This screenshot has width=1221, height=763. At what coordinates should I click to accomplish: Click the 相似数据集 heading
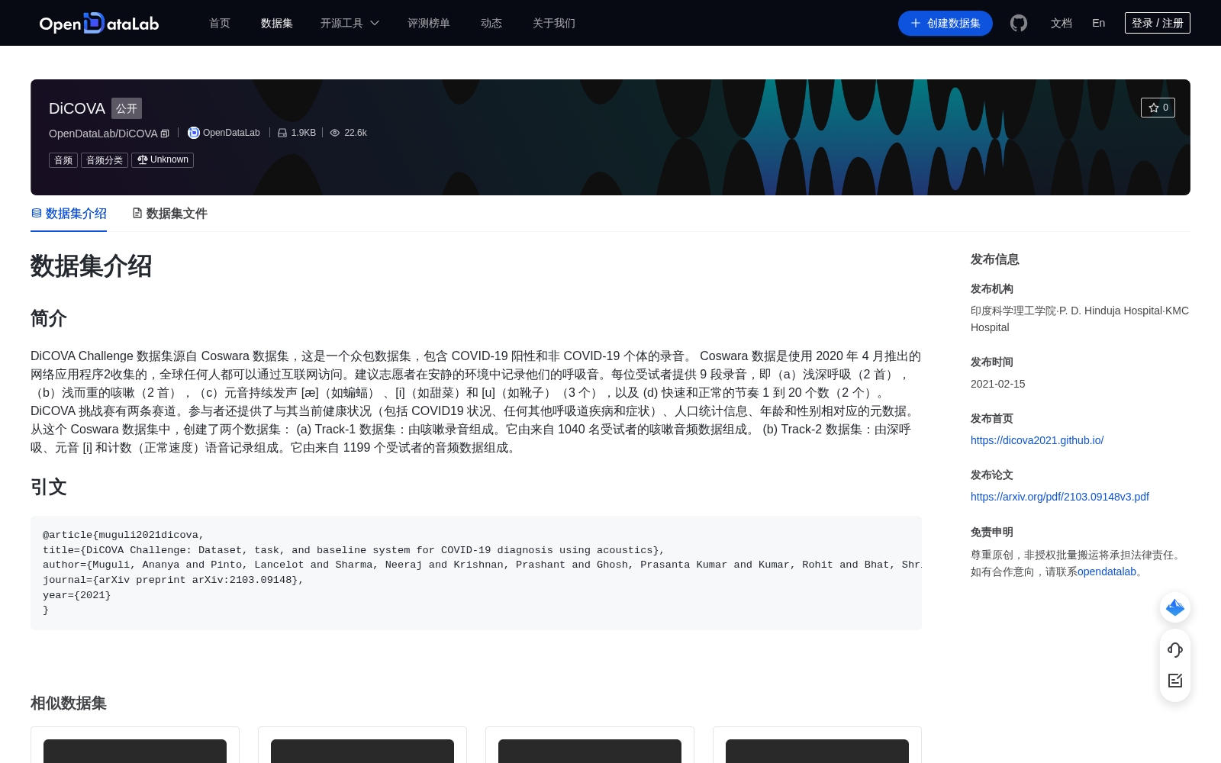pos(69,703)
